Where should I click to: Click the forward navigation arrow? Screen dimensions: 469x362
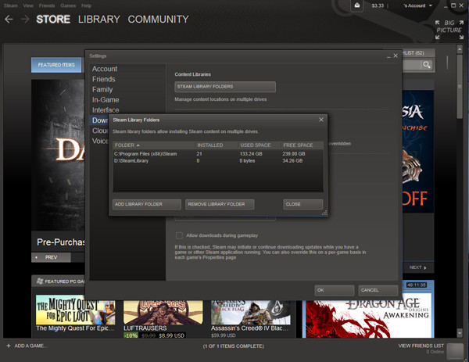click(x=24, y=19)
